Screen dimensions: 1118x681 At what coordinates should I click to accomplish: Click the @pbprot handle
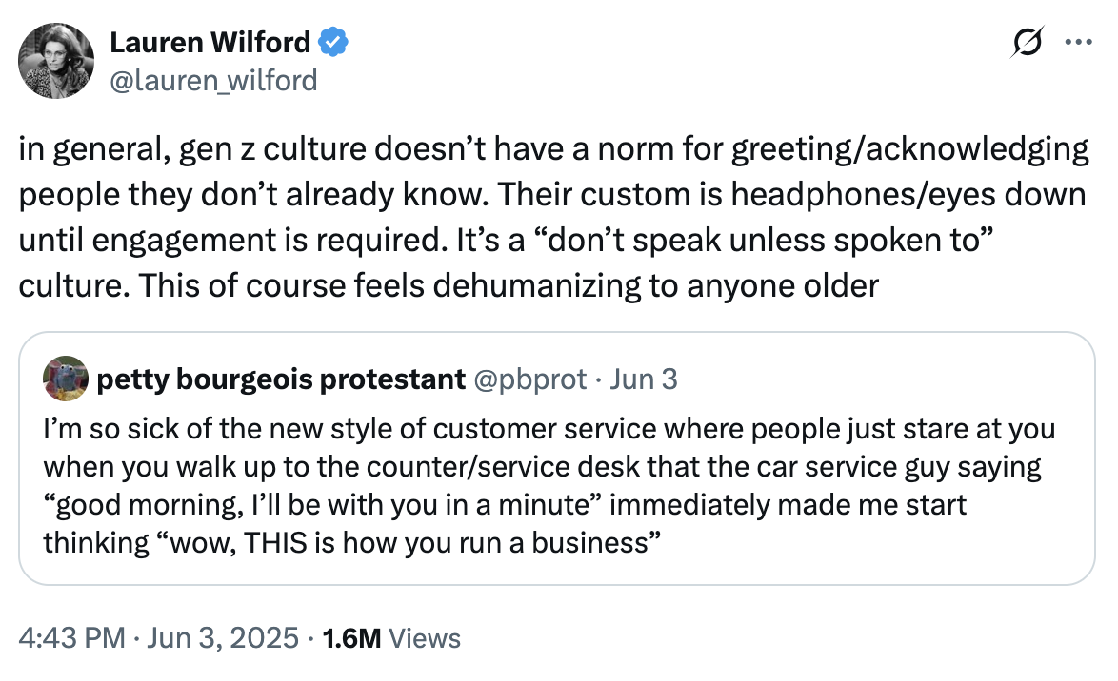529,379
